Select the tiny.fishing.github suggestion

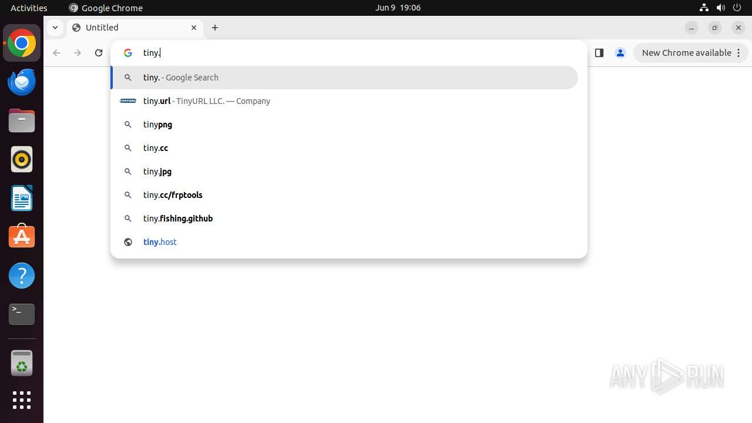(x=344, y=219)
